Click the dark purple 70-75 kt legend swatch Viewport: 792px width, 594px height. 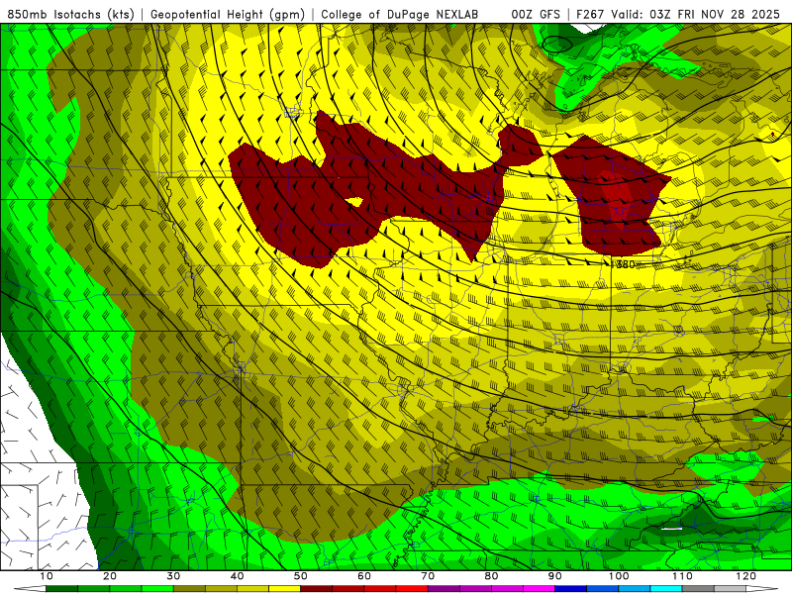click(444, 589)
